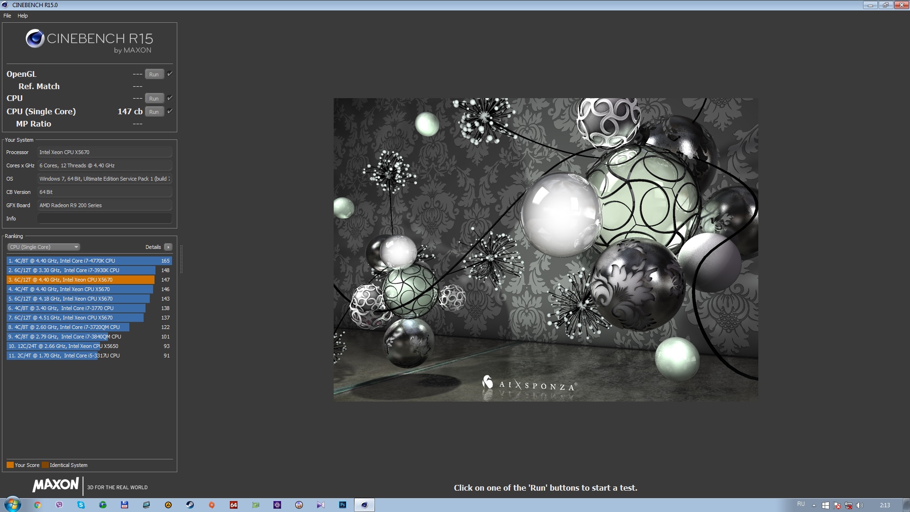Launch Skype from the taskbar
Image resolution: width=910 pixels, height=512 pixels.
pyautogui.click(x=81, y=505)
